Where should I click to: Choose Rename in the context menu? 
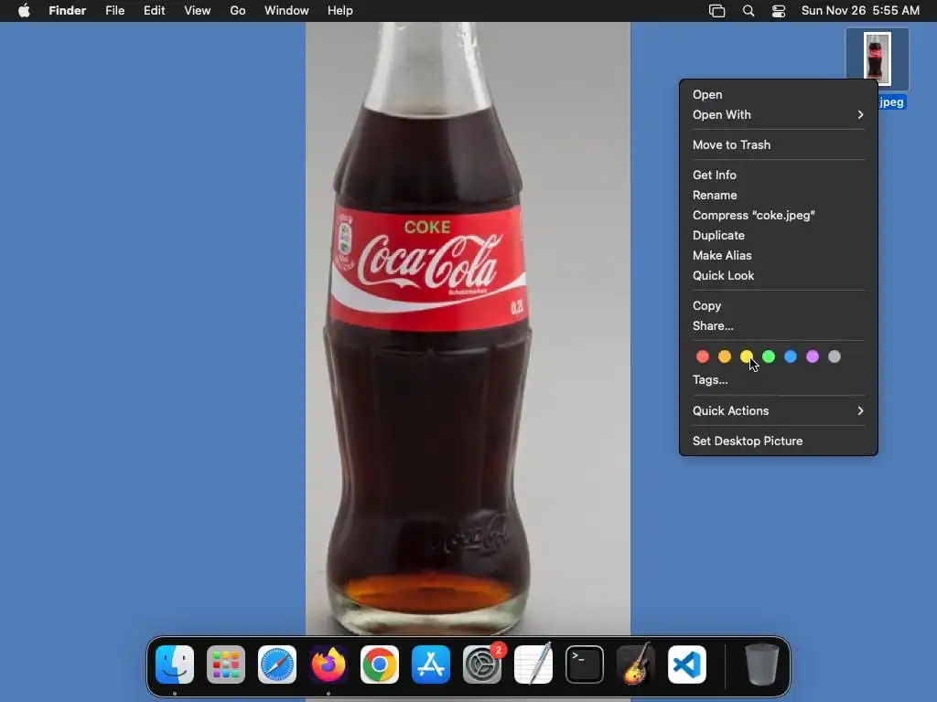tap(778, 196)
